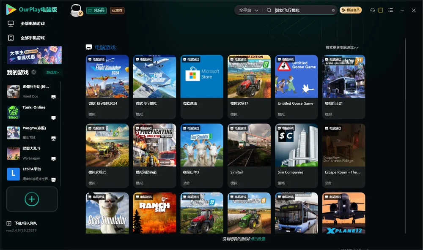Select the Hired Ops game icon
The image size is (423, 250).
tap(13, 92)
